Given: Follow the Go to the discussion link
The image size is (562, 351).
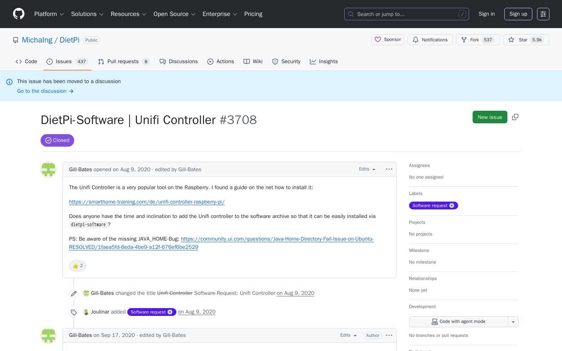Looking at the screenshot, I should (45, 91).
